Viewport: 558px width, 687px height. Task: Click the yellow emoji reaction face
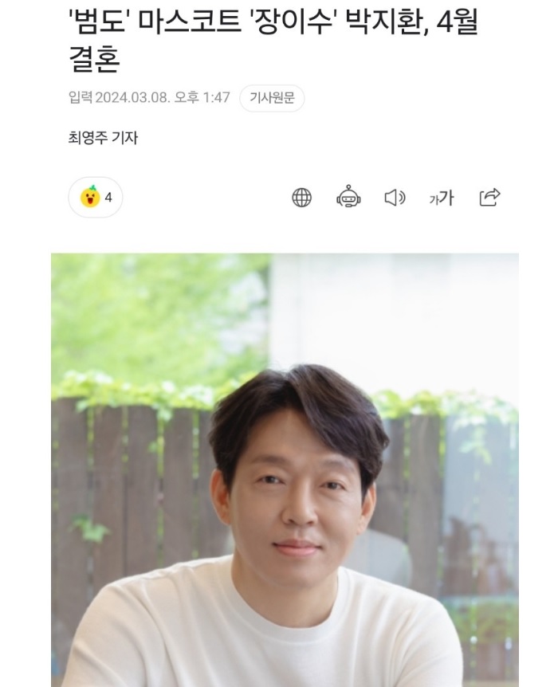coord(90,197)
